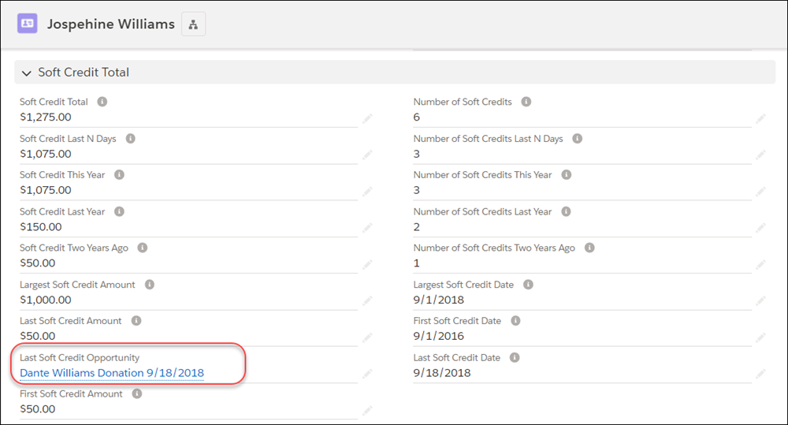Screen dimensions: 788x425
Task: Edit Soft Credit Total with pencil icon
Action: click(x=367, y=119)
